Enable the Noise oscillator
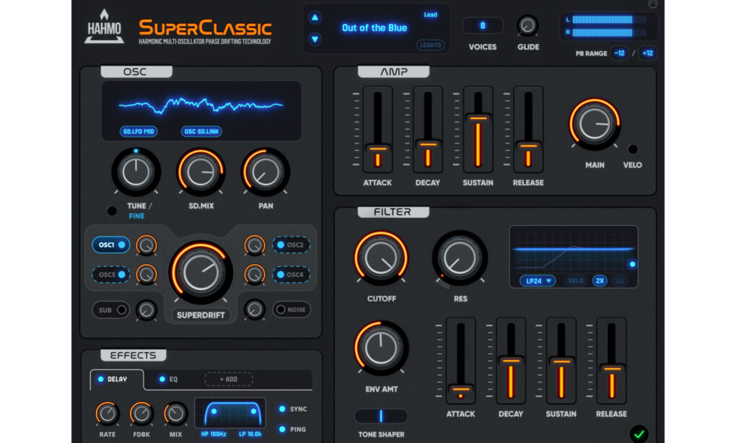The height and width of the screenshot is (443, 739). (x=291, y=310)
